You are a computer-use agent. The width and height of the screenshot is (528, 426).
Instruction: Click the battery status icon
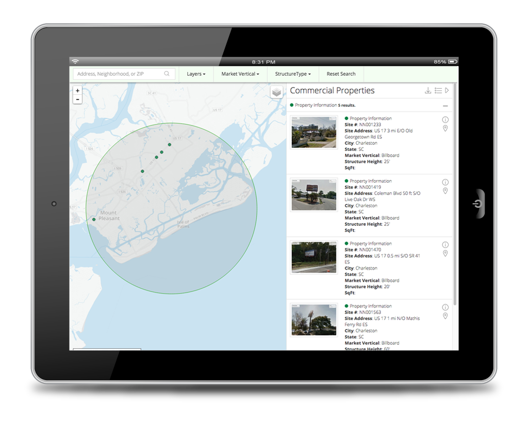(x=453, y=61)
